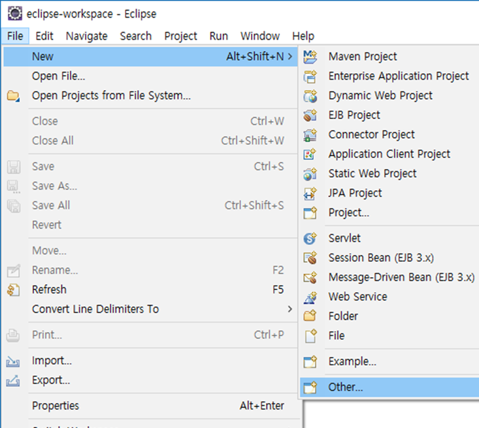This screenshot has width=479, height=428.
Task: Open the Run menu
Action: [219, 36]
